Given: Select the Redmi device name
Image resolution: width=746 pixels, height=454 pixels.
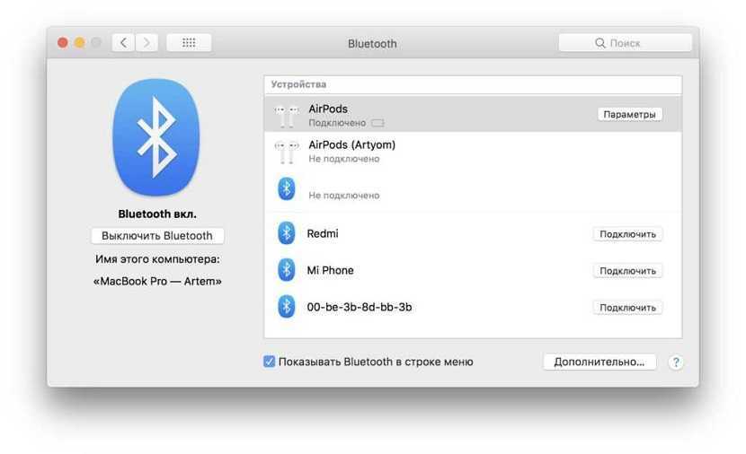Looking at the screenshot, I should tap(323, 233).
